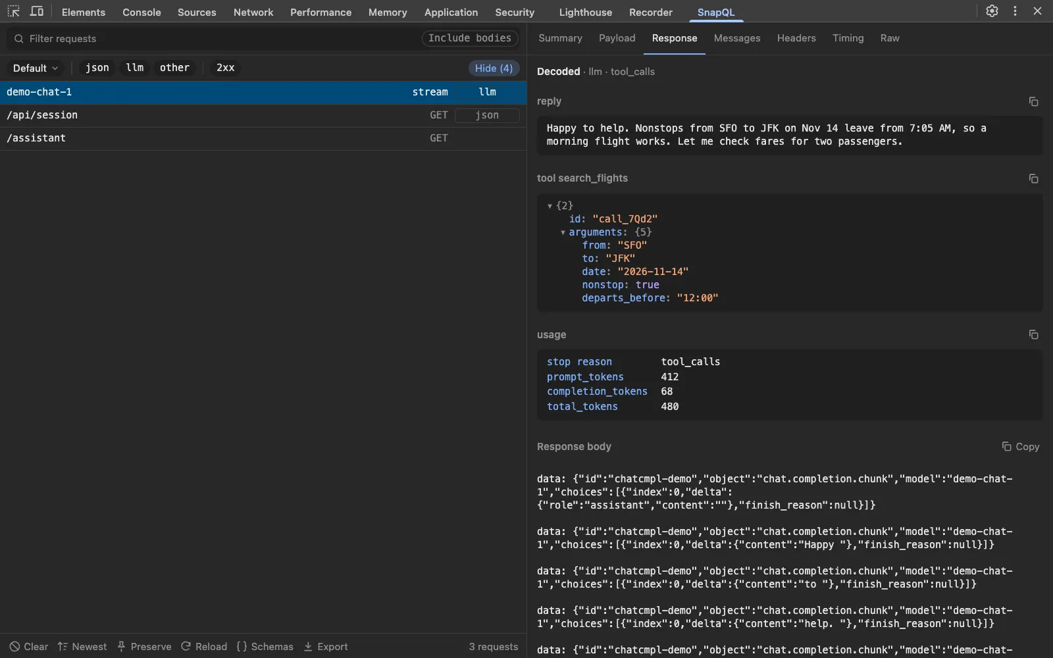Toggle the other filter chip
Screen dimensions: 1053x658
[x=174, y=68]
